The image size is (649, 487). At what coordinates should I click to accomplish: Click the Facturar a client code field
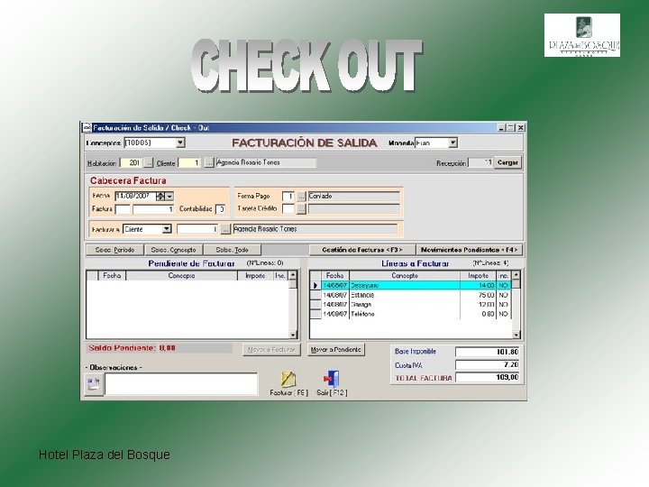(x=197, y=229)
